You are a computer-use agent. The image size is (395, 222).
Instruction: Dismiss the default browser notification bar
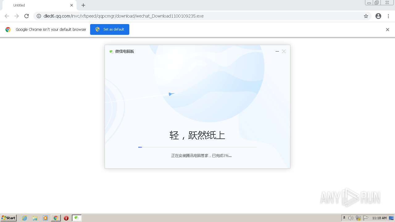388,30
